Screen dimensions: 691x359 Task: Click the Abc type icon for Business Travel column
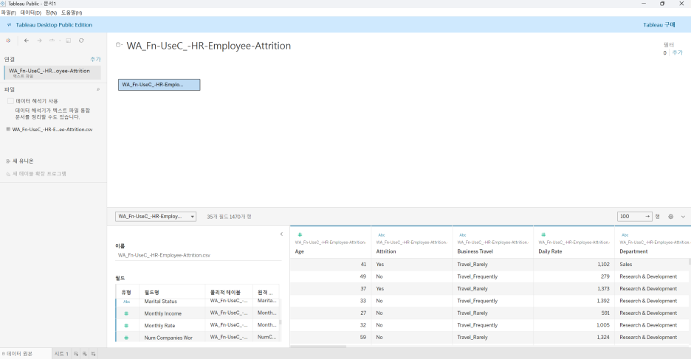coord(463,235)
